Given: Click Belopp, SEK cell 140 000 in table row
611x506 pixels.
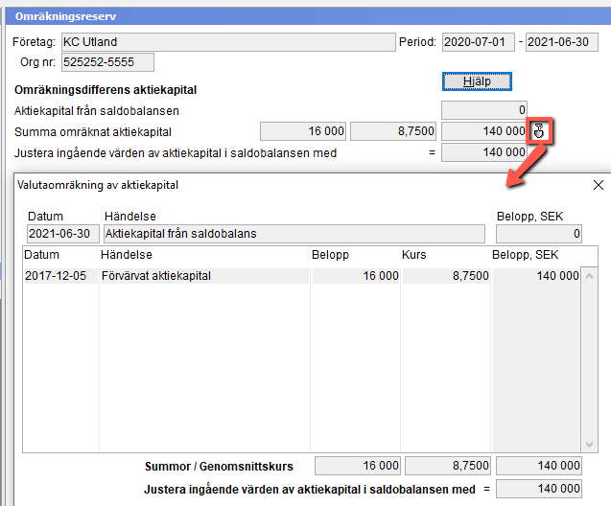Looking at the screenshot, I should coord(536,276).
